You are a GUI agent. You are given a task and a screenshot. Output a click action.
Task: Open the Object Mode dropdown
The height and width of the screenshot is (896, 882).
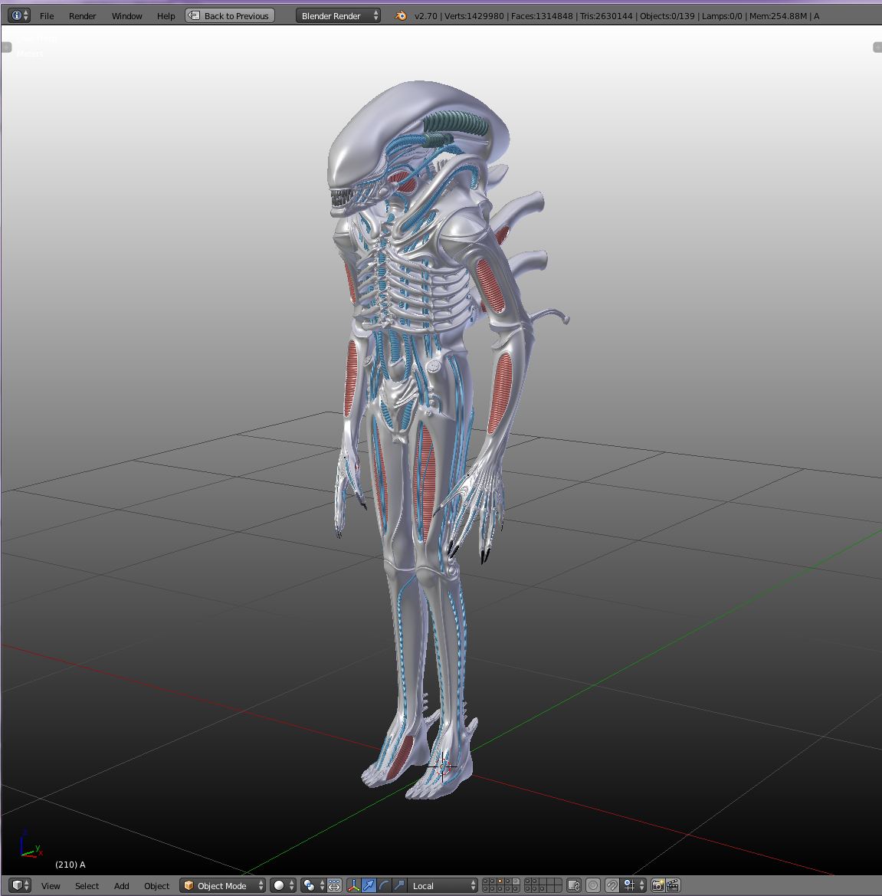(223, 885)
